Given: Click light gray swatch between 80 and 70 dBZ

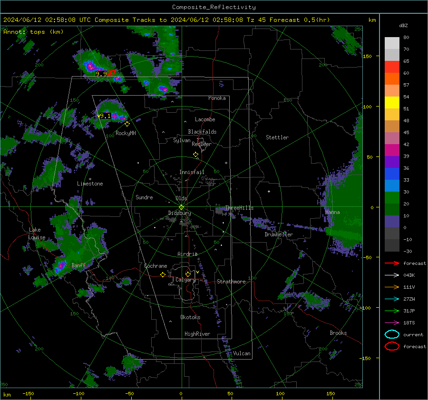Looking at the screenshot, I should [392, 43].
